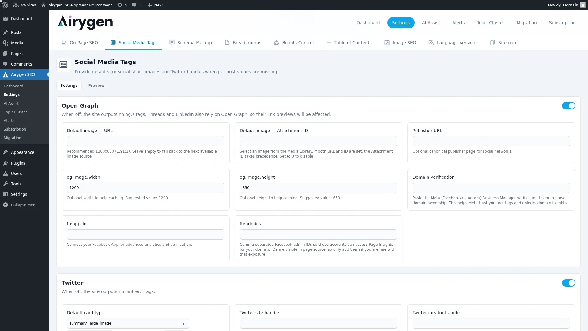Click the Airygen logo
The image size is (588, 331).
pos(85,23)
